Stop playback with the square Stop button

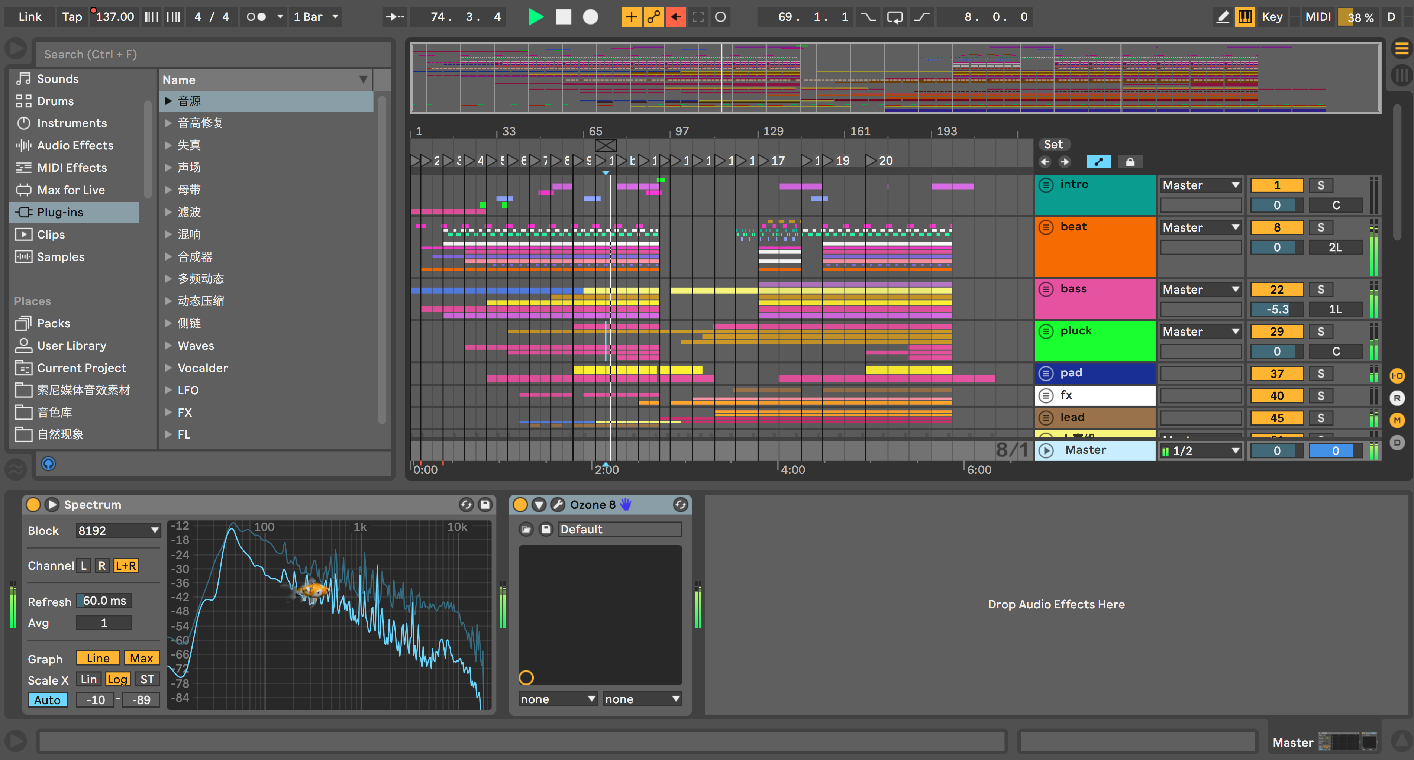[x=563, y=17]
